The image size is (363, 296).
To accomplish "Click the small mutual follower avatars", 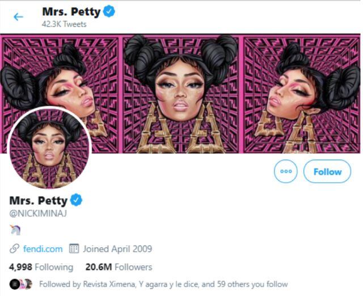I will (x=21, y=284).
